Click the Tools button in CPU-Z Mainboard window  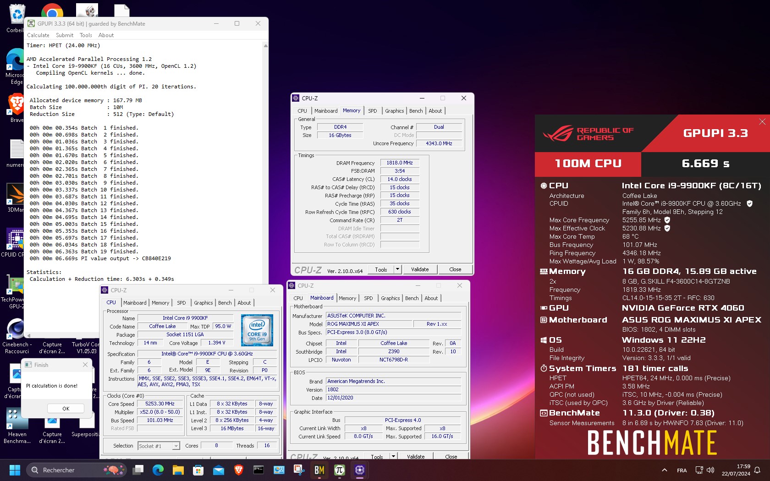point(377,456)
